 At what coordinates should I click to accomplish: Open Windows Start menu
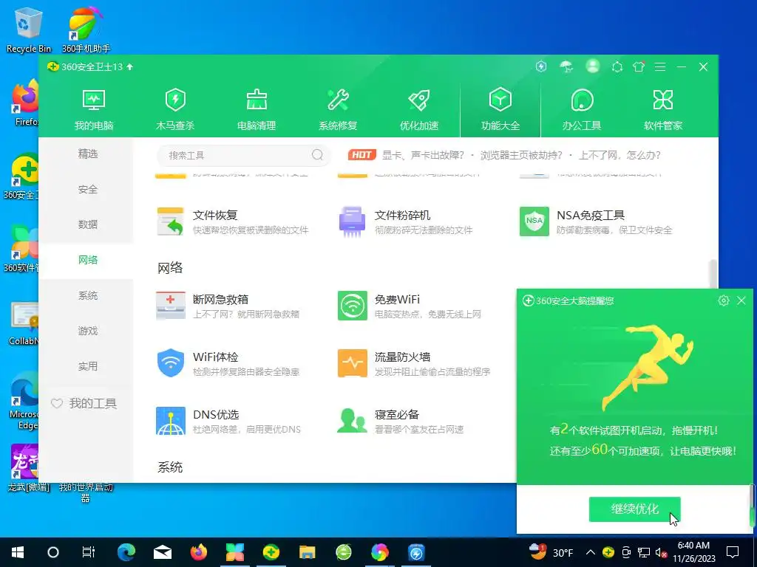(18, 552)
